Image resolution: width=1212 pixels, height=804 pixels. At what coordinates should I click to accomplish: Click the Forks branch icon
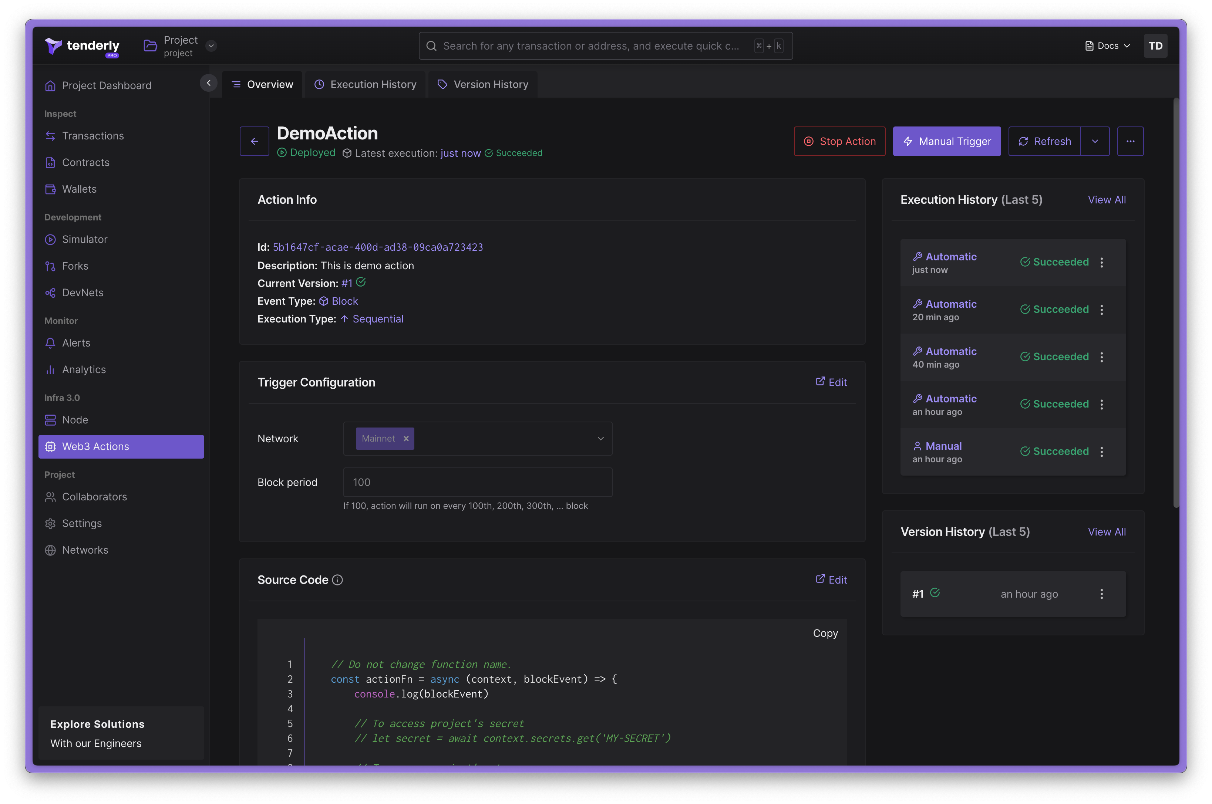pyautogui.click(x=50, y=266)
